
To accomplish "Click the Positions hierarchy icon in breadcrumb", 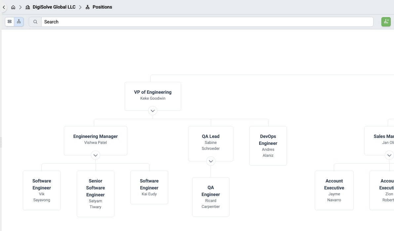I will coord(88,7).
